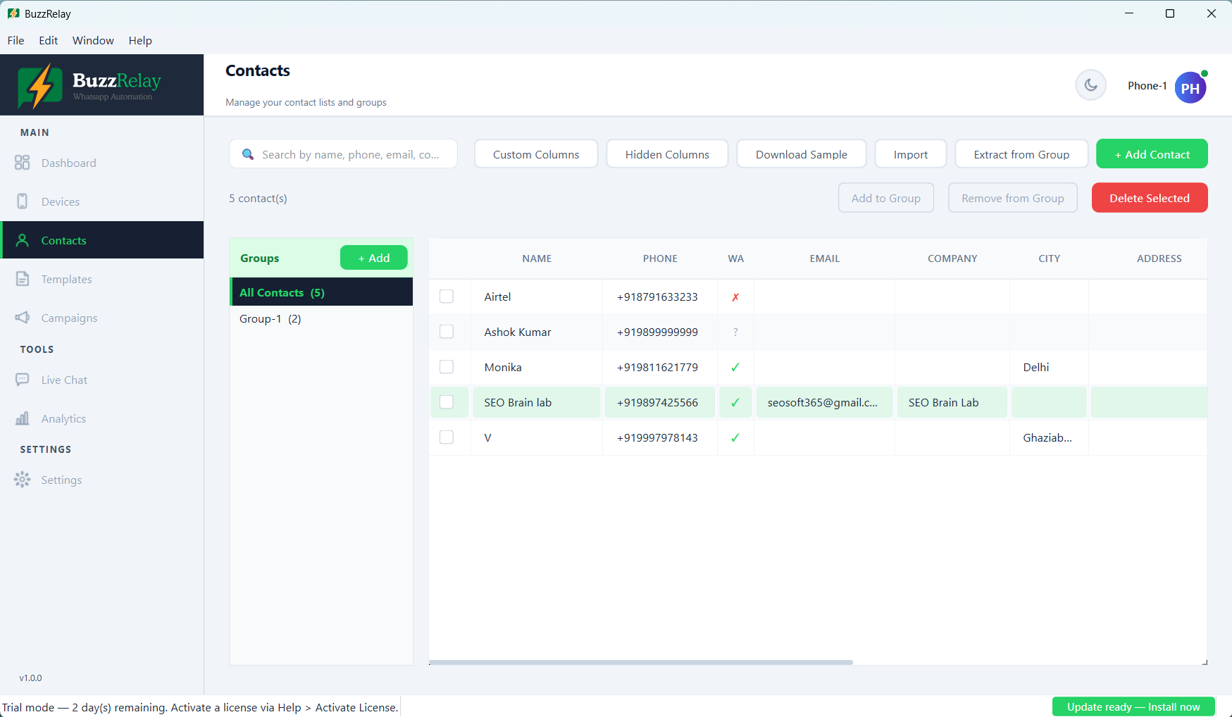Add a new group with + Add
Viewport: 1232px width, 717px height.
374,258
